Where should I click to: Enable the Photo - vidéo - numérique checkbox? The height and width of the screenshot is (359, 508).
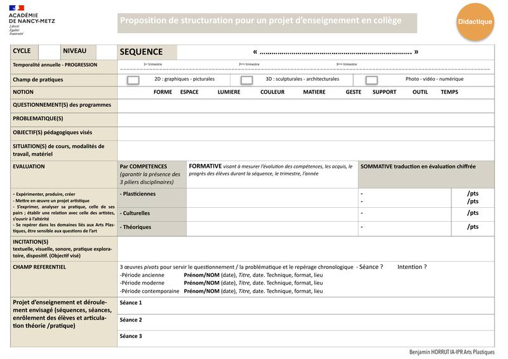click(x=371, y=80)
